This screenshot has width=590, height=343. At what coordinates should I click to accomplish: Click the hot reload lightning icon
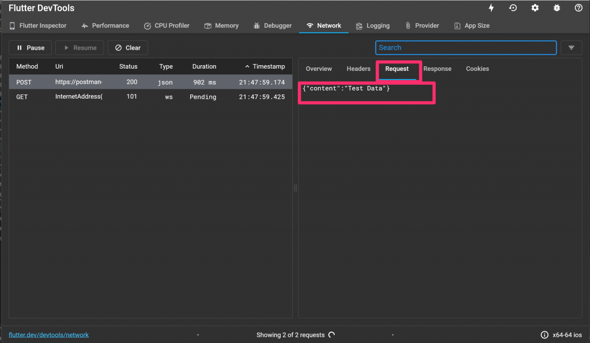pyautogui.click(x=491, y=8)
